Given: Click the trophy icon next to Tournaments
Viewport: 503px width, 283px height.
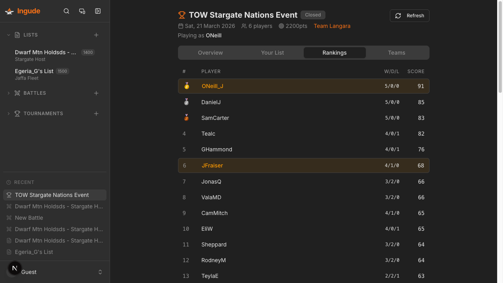Looking at the screenshot, I should coord(17,114).
